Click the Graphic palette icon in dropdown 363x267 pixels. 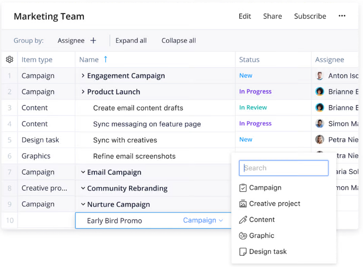[243, 236]
